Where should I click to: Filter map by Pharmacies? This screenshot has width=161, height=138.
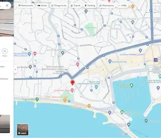(x=107, y=6)
